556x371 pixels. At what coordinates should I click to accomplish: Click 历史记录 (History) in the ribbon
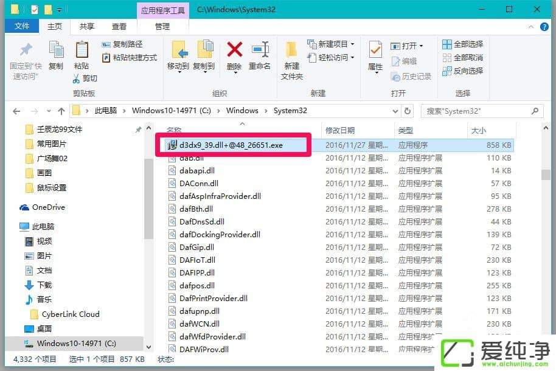tap(411, 77)
